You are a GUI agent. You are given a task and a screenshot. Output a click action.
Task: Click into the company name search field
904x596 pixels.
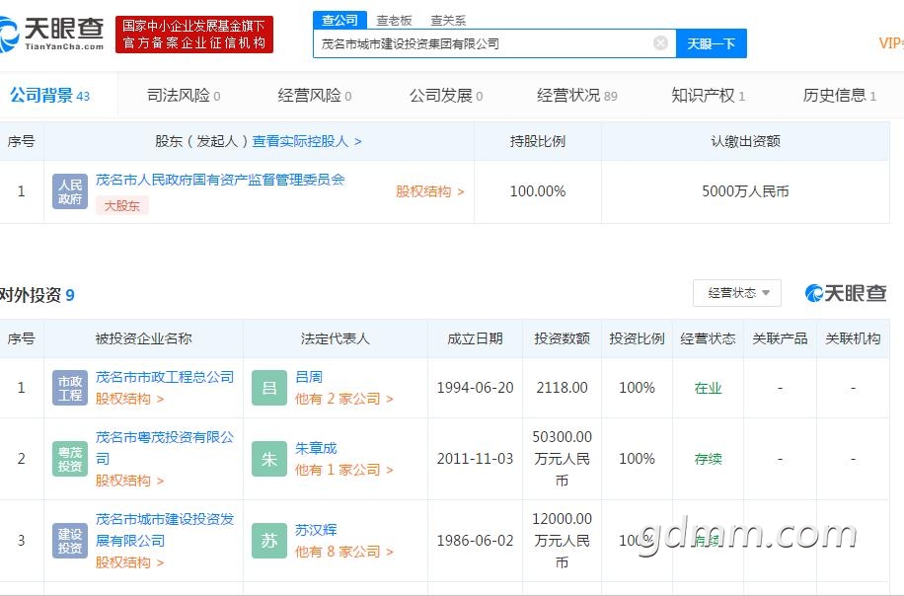[485, 43]
